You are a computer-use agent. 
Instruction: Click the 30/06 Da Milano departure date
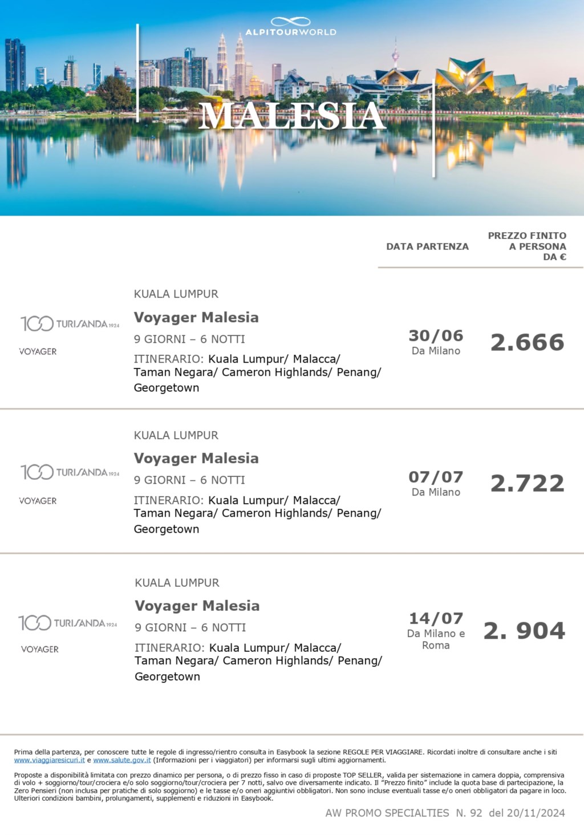pos(436,342)
